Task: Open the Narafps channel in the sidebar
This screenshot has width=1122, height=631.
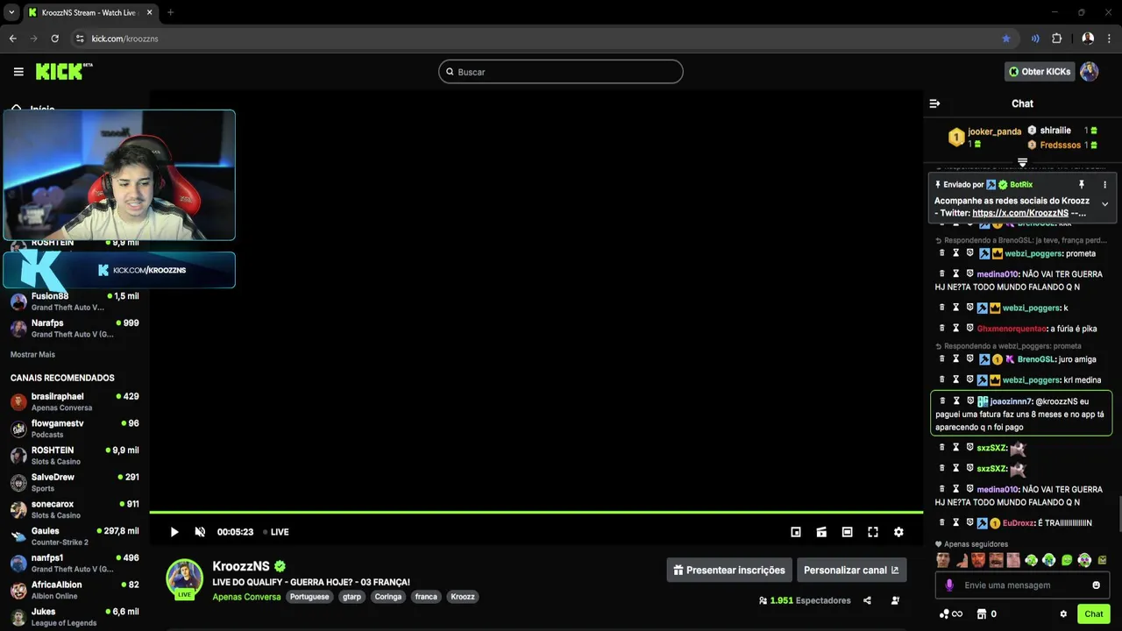Action: [75, 329]
